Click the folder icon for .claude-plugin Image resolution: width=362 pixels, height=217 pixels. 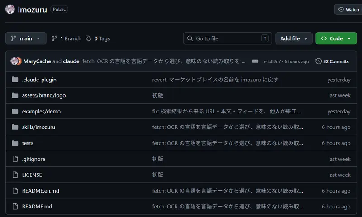point(15,79)
